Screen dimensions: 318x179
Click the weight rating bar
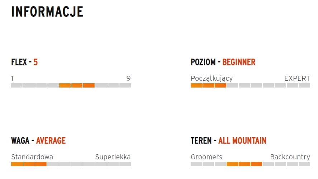coord(71,164)
